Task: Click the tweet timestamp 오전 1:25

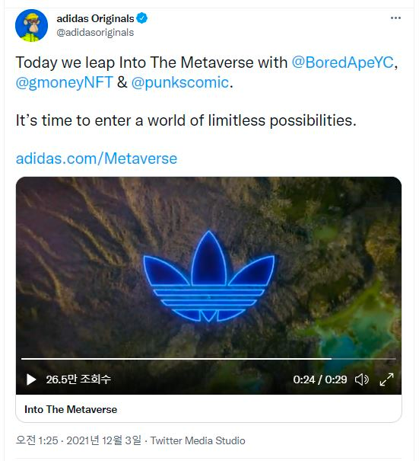Action: [x=37, y=440]
